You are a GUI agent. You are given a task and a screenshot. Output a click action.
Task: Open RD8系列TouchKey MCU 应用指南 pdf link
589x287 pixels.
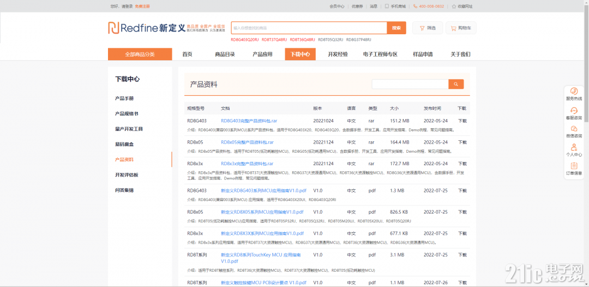261,258
